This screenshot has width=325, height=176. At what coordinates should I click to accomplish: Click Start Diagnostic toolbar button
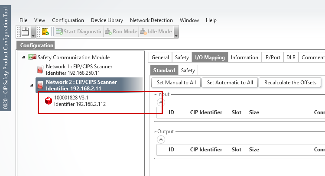click(x=79, y=32)
